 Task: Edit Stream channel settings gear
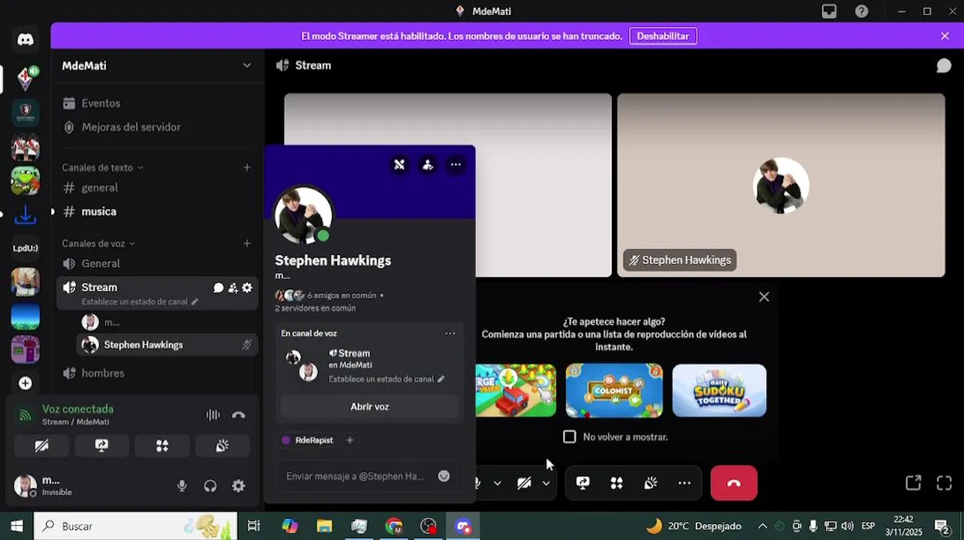(x=247, y=287)
